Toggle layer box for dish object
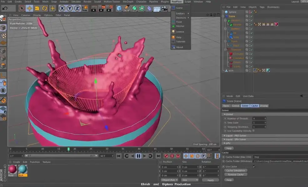This screenshot has height=187, width=308. click(247, 70)
